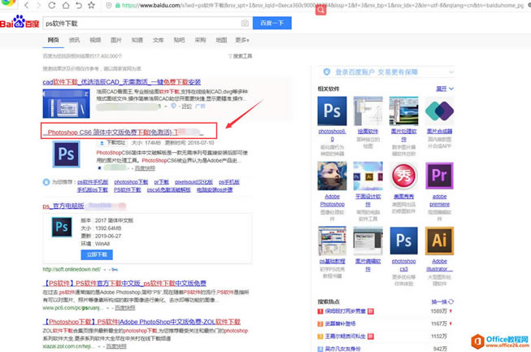The height and width of the screenshot is (352, 531).
Task: Open the adobe premiere Pr icon
Action: pos(440,176)
